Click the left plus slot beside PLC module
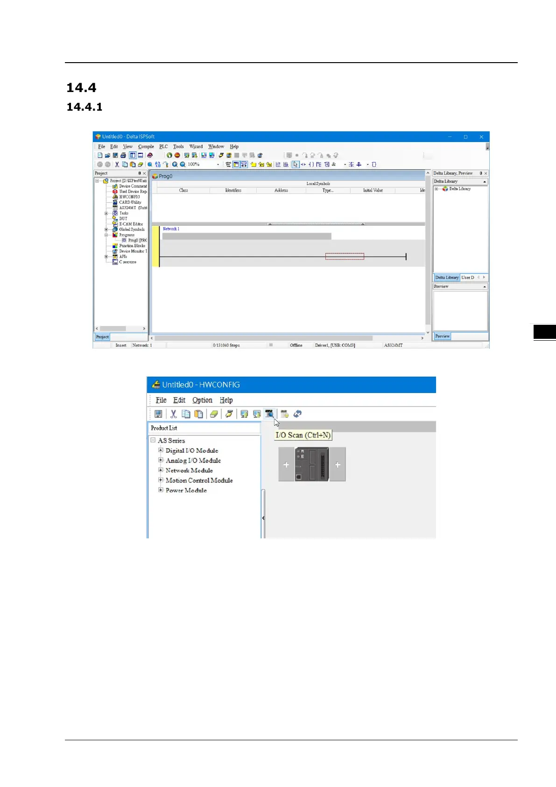Viewport: 556px width, 787px height. pyautogui.click(x=286, y=465)
